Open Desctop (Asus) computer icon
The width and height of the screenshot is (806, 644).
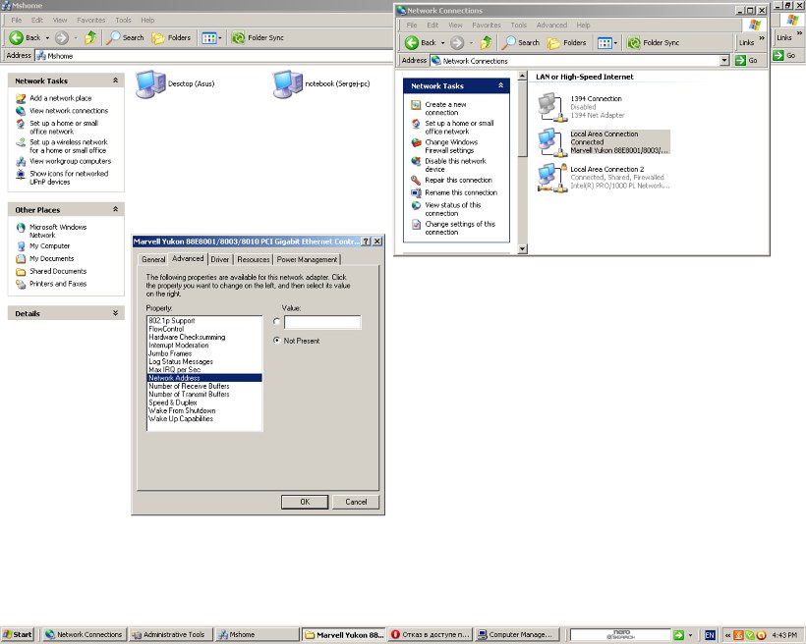tap(150, 84)
